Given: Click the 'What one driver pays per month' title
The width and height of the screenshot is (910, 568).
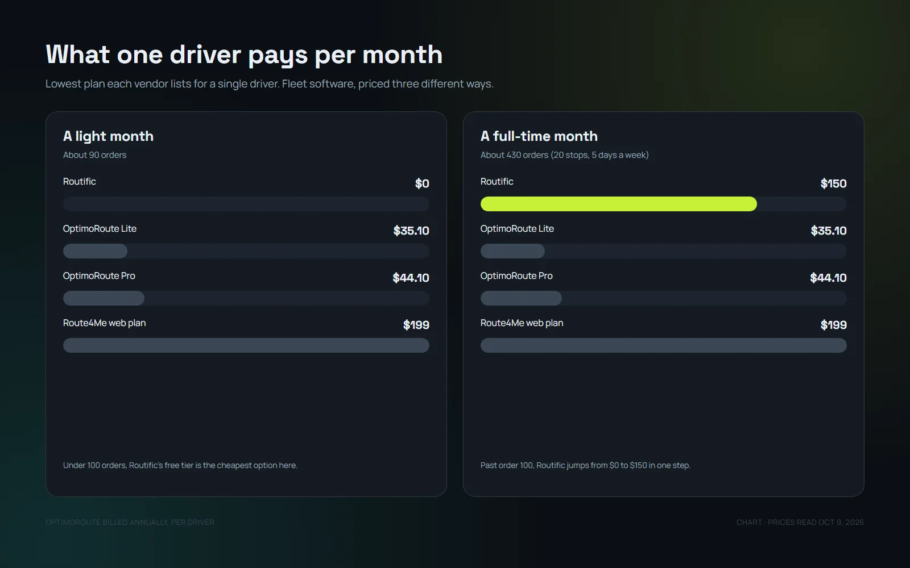Looking at the screenshot, I should point(244,55).
